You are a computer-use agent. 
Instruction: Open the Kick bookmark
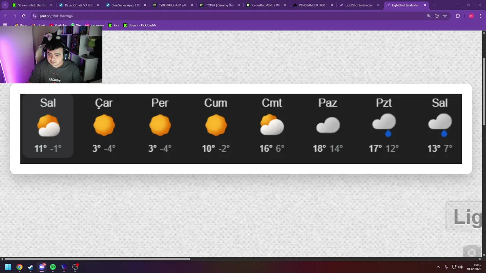click(114, 25)
